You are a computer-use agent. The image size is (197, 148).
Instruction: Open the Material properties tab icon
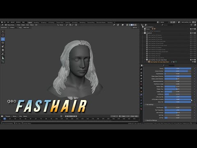tap(141, 109)
